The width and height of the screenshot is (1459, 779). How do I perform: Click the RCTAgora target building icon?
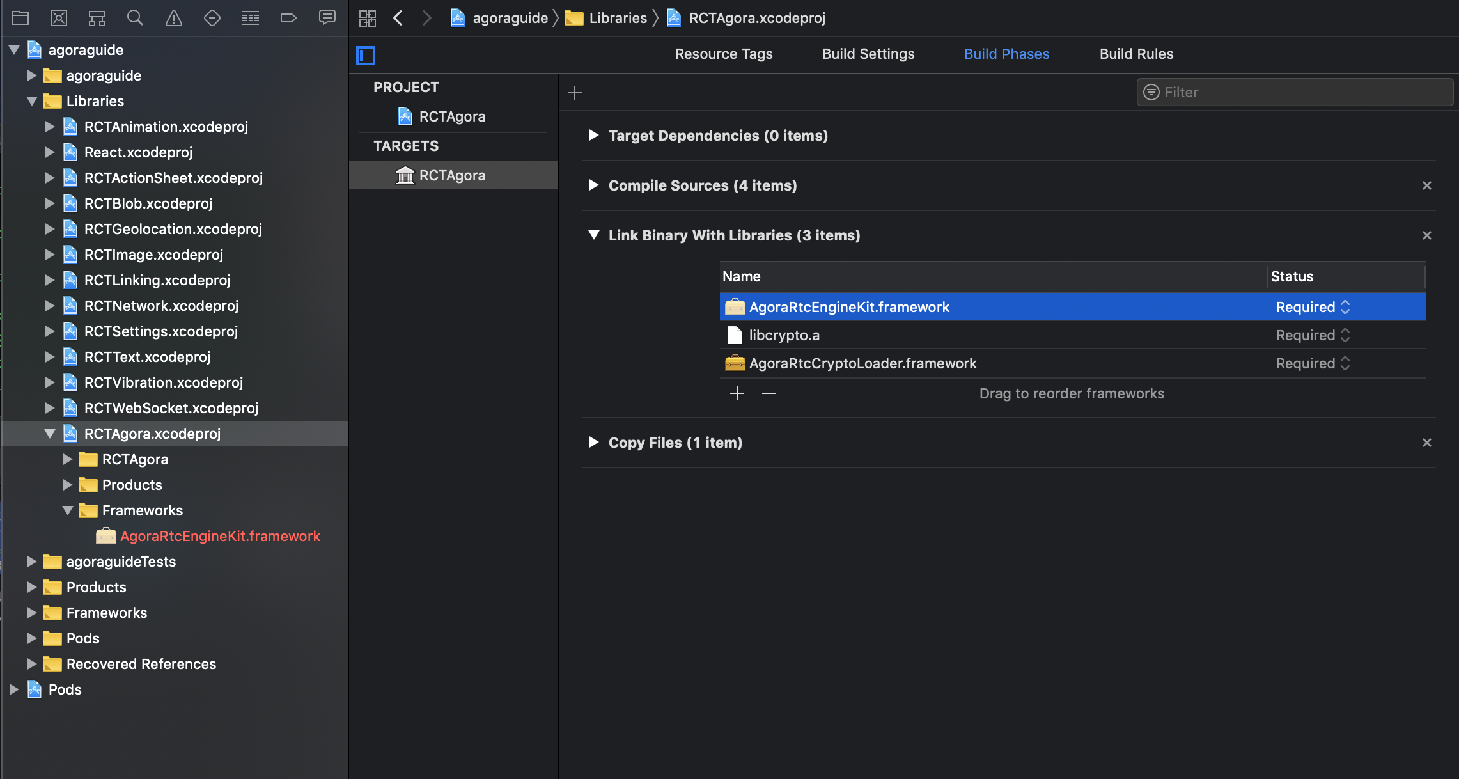pos(405,175)
